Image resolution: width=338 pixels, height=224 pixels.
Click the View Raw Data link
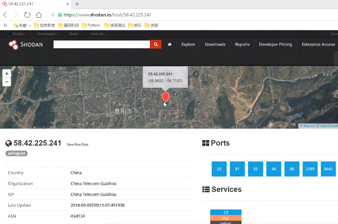point(77,144)
